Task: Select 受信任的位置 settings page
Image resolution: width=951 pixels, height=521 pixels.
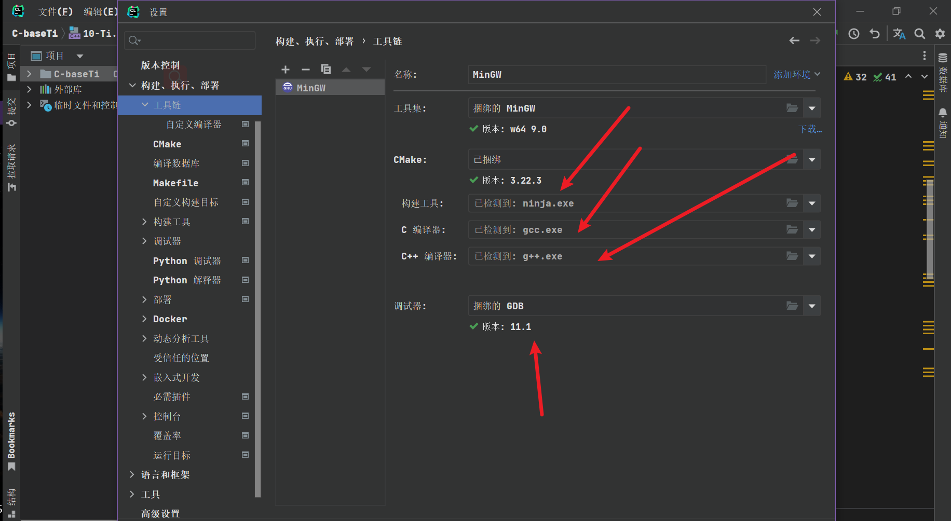Action: (x=181, y=358)
